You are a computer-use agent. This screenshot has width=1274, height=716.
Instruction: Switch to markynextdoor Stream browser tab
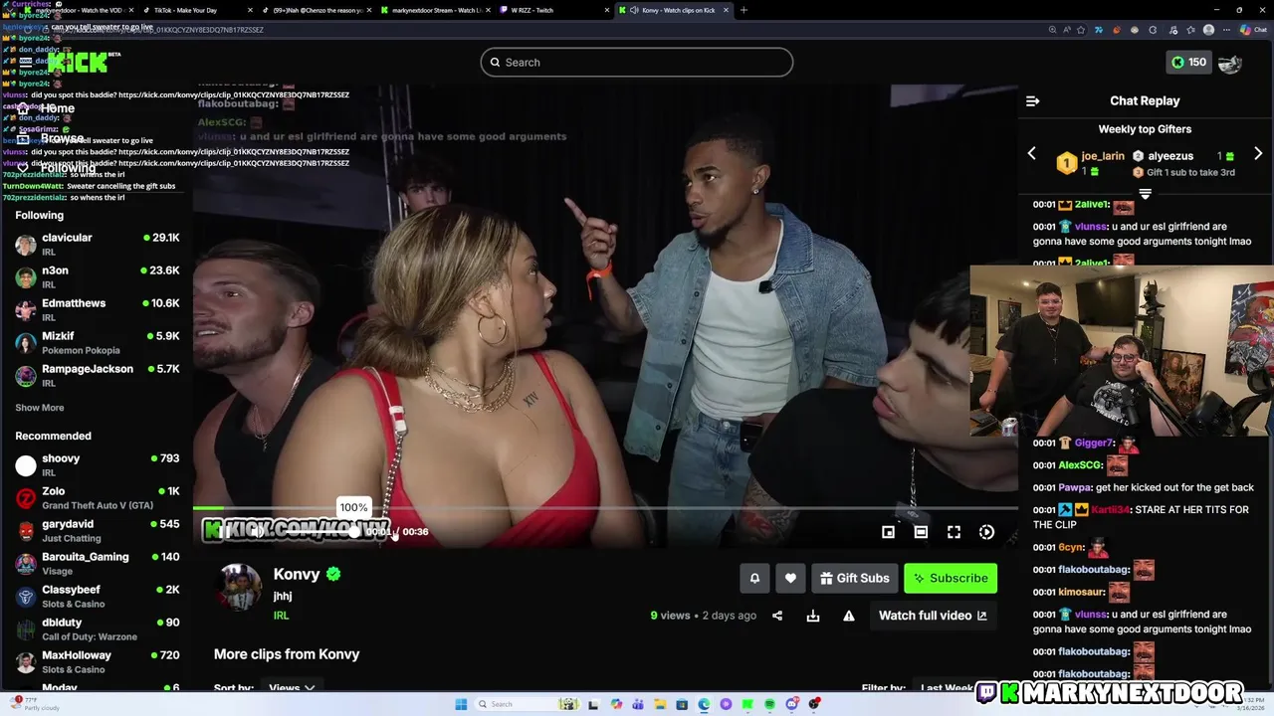(433, 10)
